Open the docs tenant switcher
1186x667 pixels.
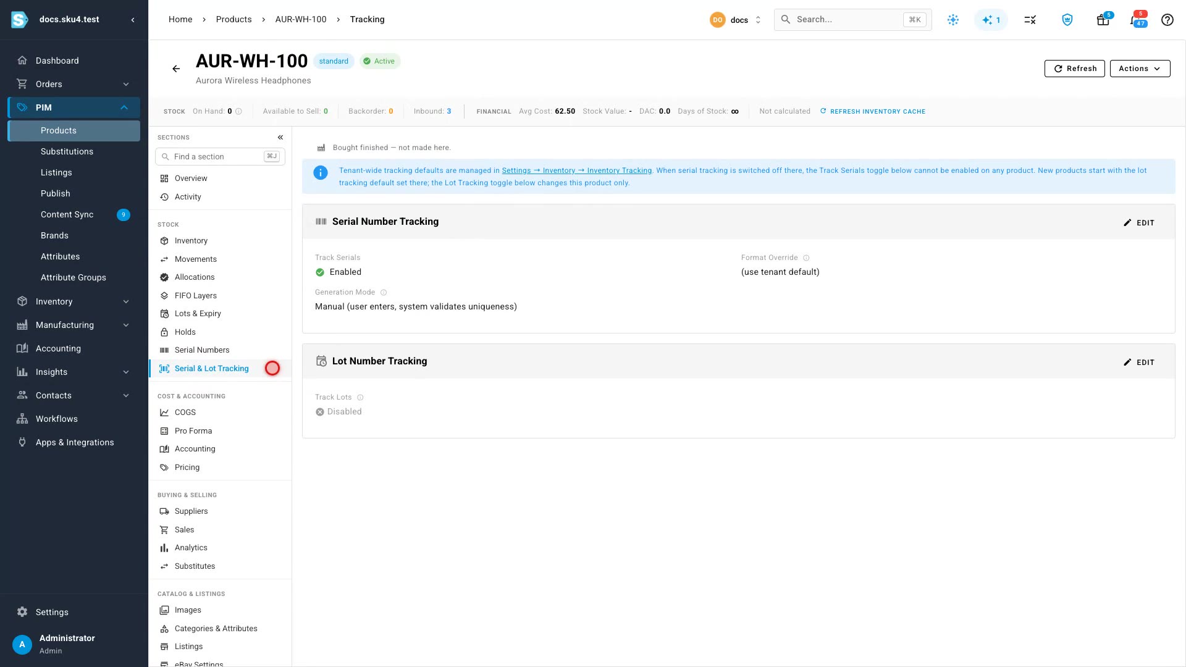click(x=736, y=20)
